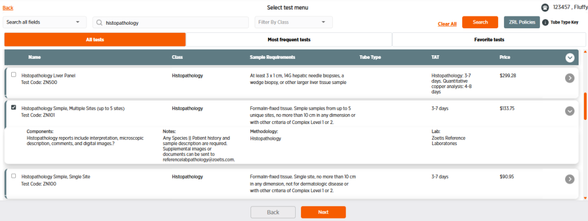Viewport: 588px width, 221px height.
Task: Check the Histopathology Liver Panel checkbox
Action: pyautogui.click(x=14, y=75)
